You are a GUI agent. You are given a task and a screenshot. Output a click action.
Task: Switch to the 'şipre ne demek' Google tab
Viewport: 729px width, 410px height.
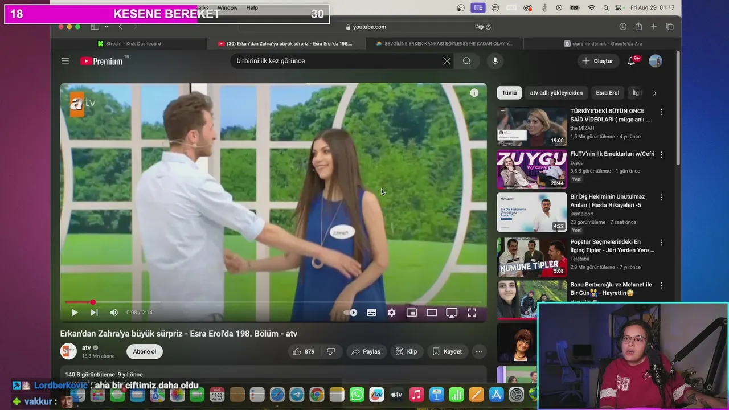coord(603,43)
